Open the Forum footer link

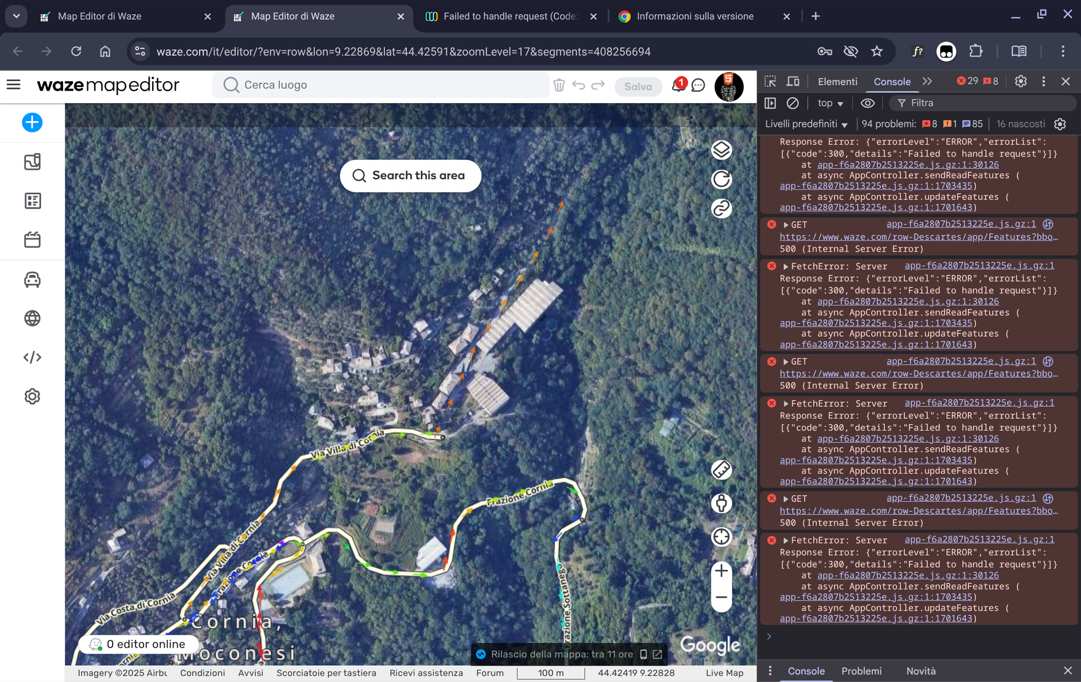[x=490, y=673]
